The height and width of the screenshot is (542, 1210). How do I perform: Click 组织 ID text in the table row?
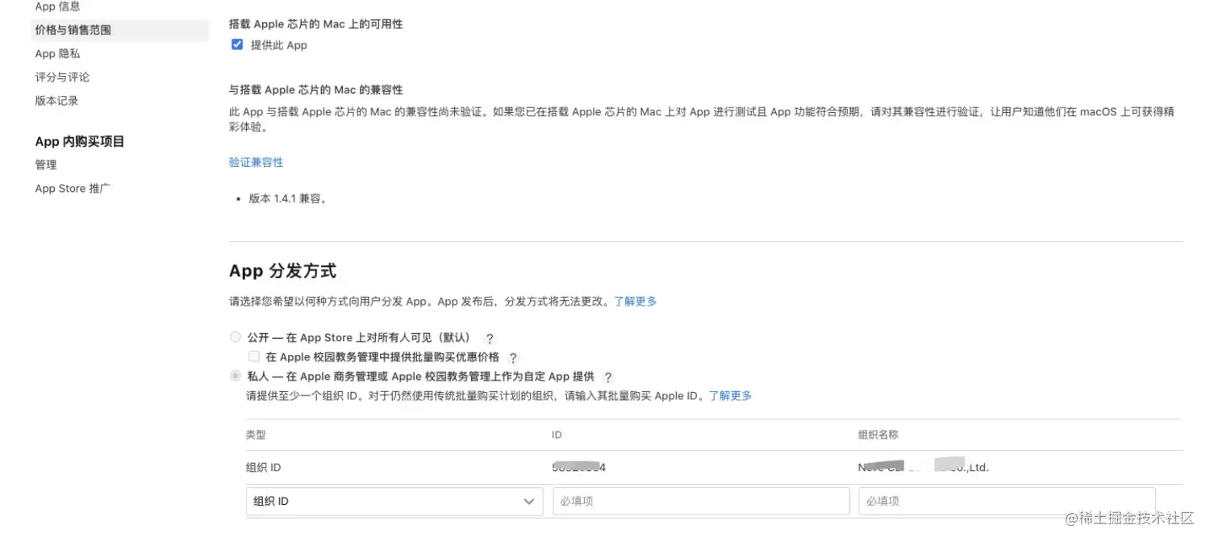[x=264, y=467]
